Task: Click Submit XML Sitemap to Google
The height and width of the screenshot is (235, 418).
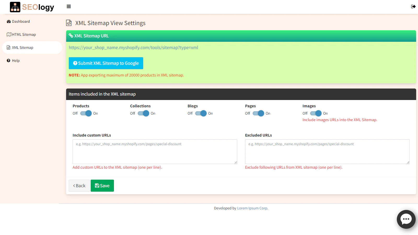Action: point(106,63)
